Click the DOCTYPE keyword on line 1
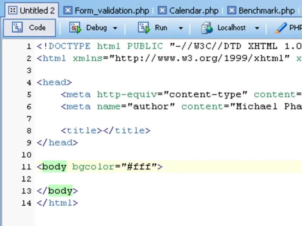 pyautogui.click(x=69, y=46)
